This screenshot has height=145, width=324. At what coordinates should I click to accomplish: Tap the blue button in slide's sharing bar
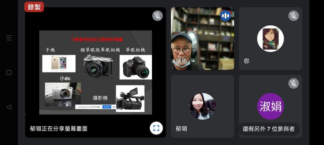click(x=107, y=107)
